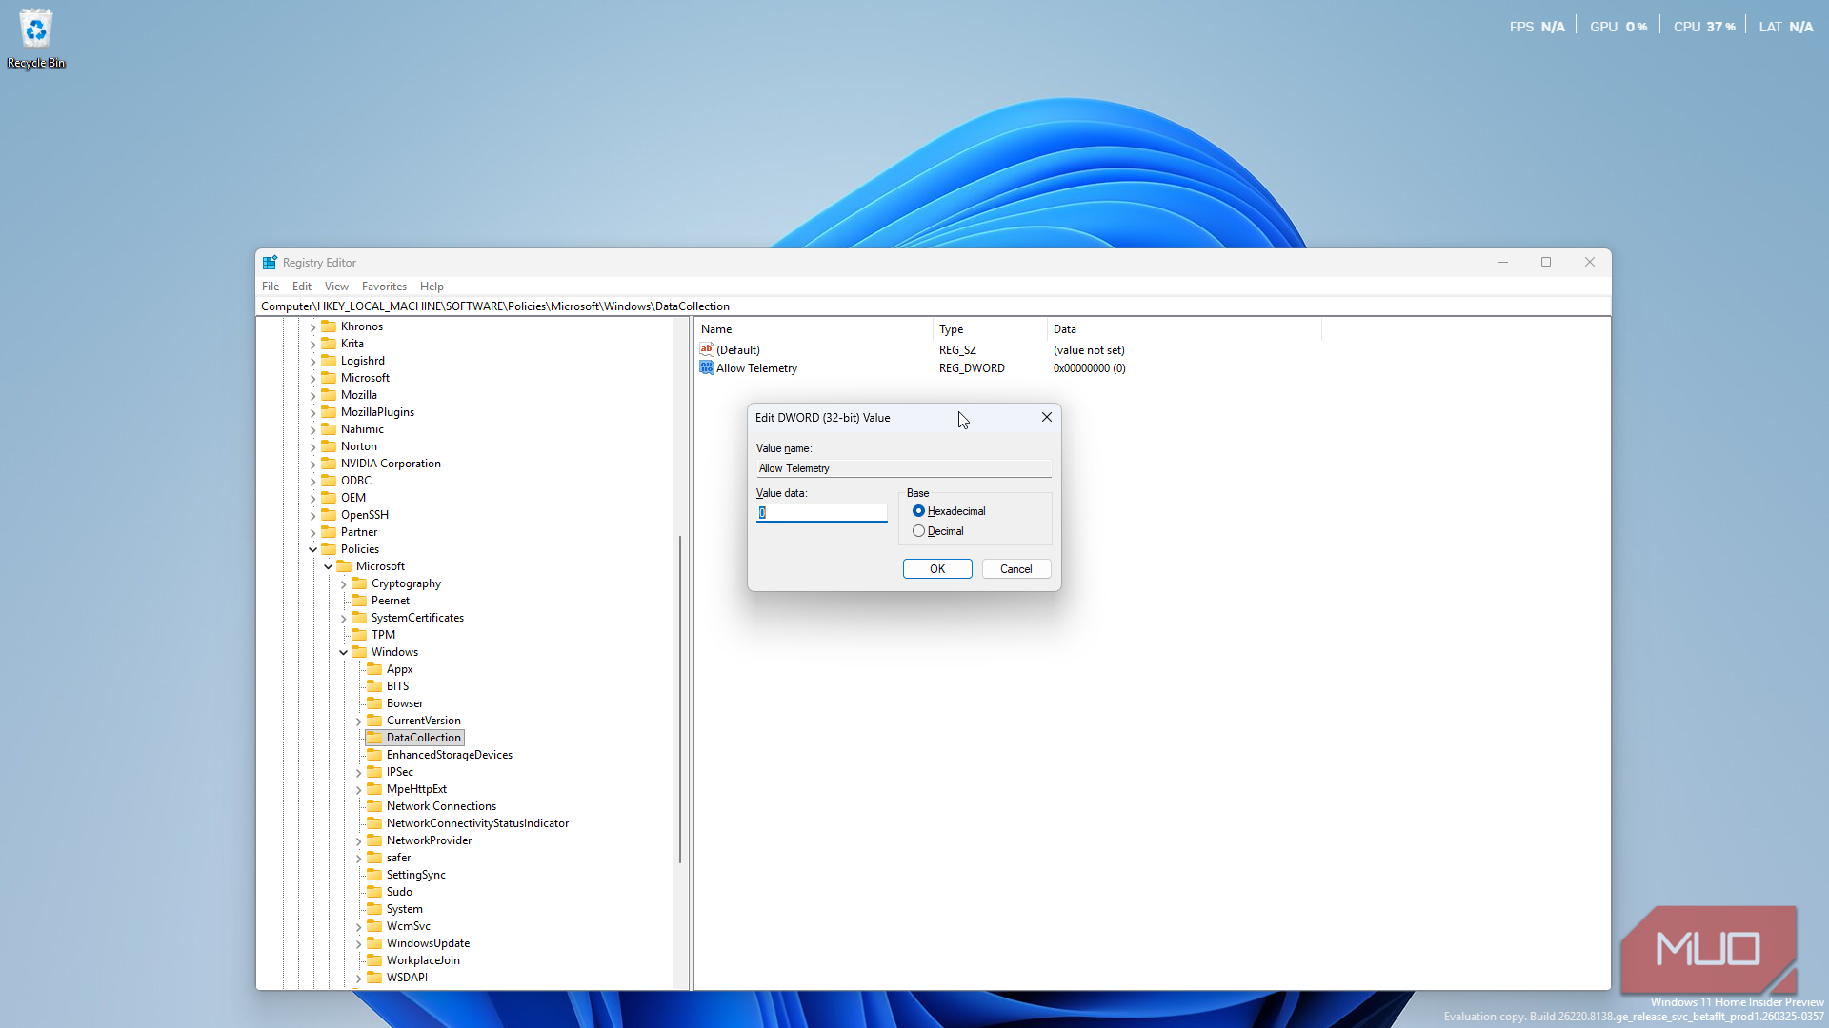Click the Cryptography folder icon
This screenshot has width=1829, height=1028.
click(x=360, y=583)
